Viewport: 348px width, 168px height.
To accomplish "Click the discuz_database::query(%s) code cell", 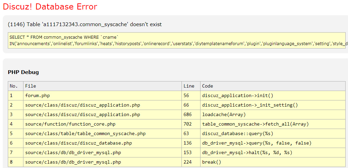I will click(273, 134).
